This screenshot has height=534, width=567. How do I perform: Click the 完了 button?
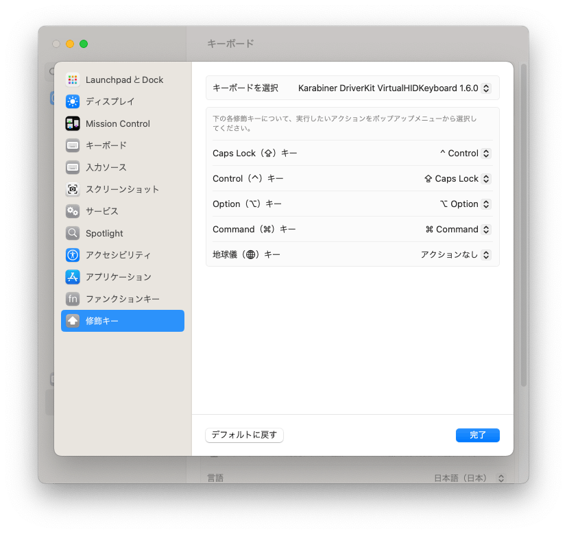[478, 435]
